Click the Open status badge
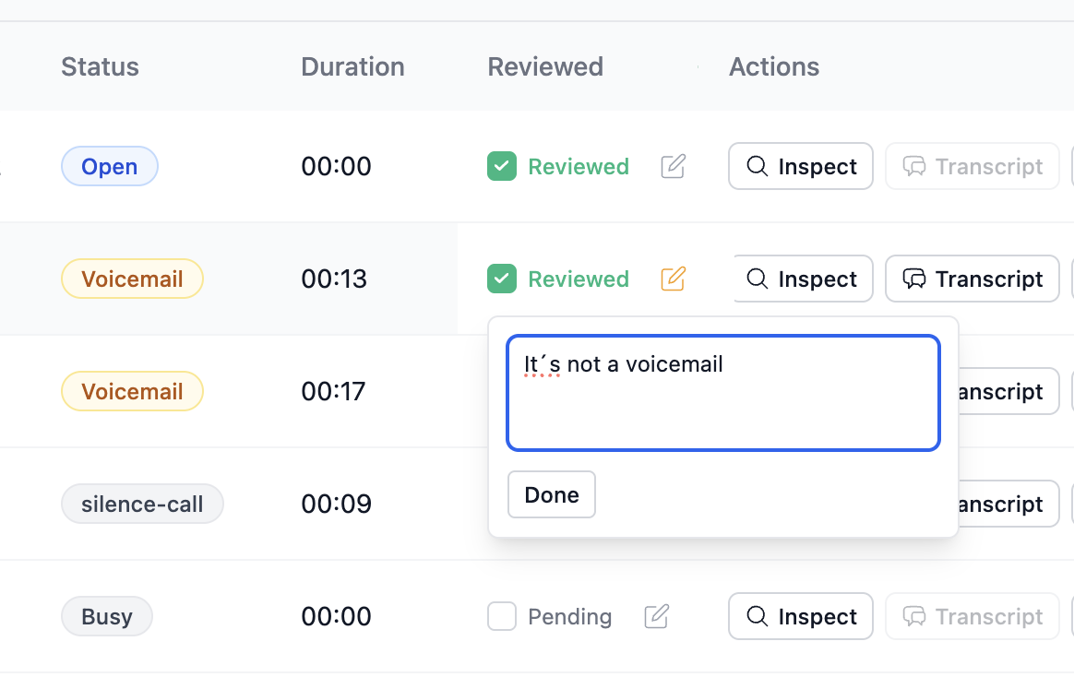 [110, 166]
